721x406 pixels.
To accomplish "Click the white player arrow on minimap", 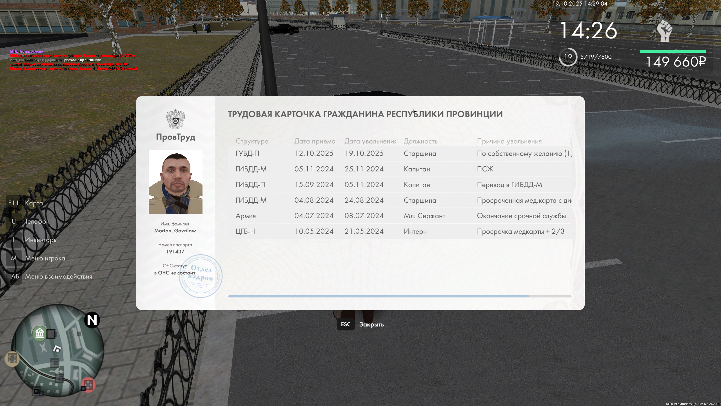I will (57, 349).
